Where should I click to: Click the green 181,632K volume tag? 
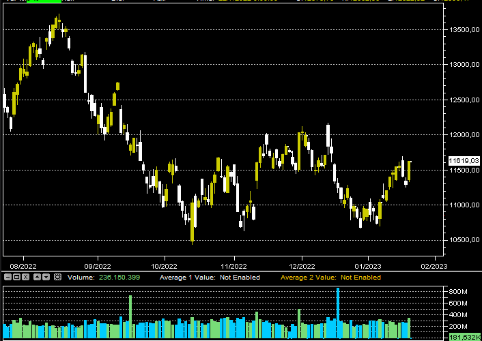[x=464, y=337]
